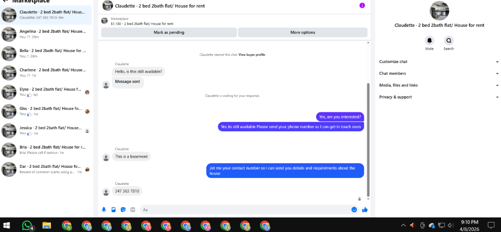Open Angelina's conversation in the list
This screenshot has width=501, height=232.
pos(46,34)
